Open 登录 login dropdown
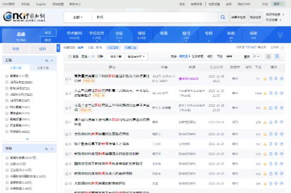 (278, 4)
